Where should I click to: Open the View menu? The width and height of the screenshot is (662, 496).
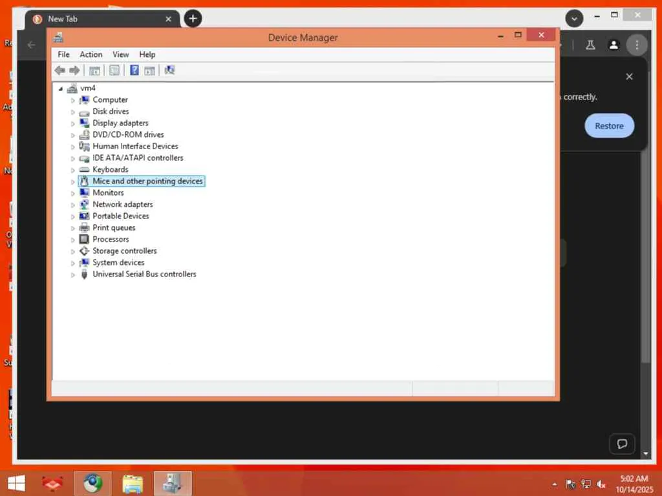tap(121, 54)
